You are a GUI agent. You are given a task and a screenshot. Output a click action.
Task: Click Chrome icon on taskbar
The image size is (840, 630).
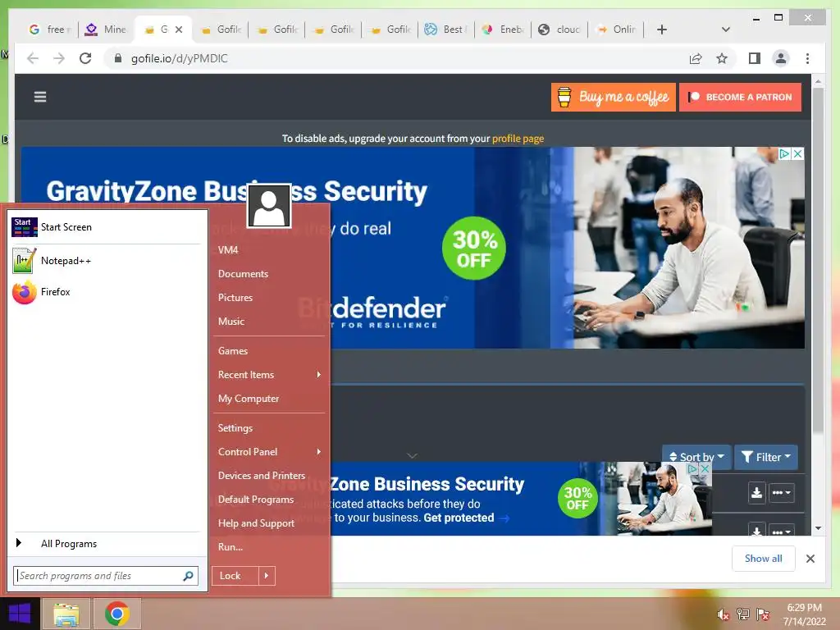(116, 614)
